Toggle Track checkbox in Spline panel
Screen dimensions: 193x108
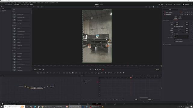(85, 82)
